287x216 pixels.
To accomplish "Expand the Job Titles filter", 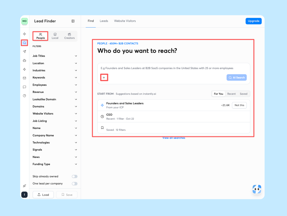I will (x=55, y=56).
